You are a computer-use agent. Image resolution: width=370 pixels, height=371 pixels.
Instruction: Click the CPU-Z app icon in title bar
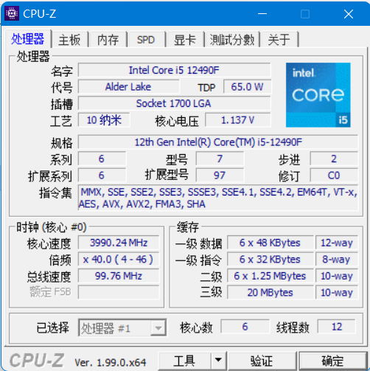[12, 13]
